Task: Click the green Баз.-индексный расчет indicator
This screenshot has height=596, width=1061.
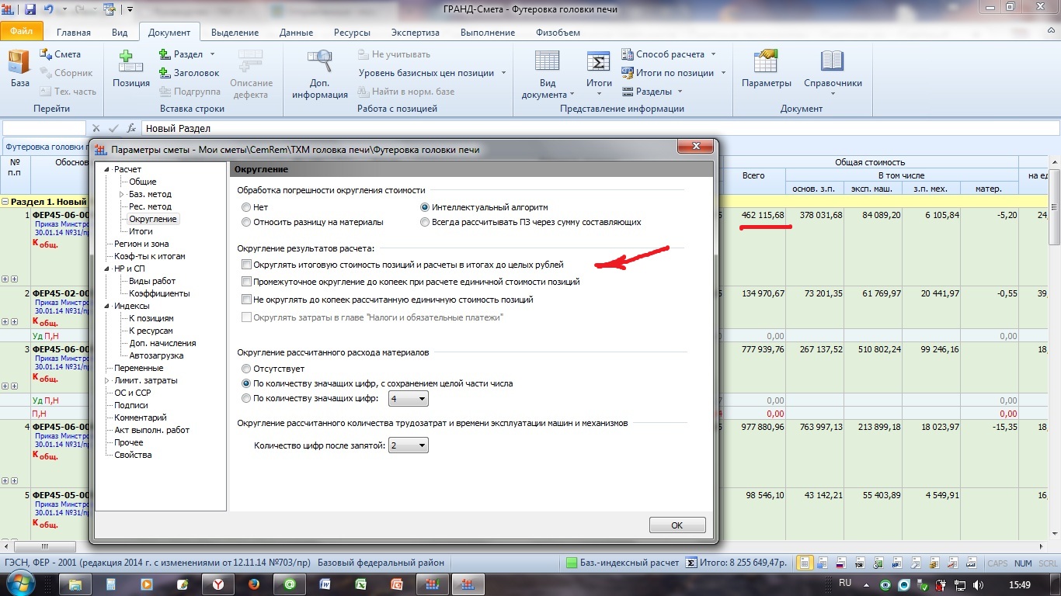Action: pos(572,563)
